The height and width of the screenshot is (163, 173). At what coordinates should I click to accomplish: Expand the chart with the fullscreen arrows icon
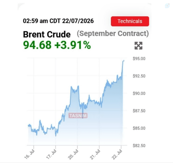138,46
